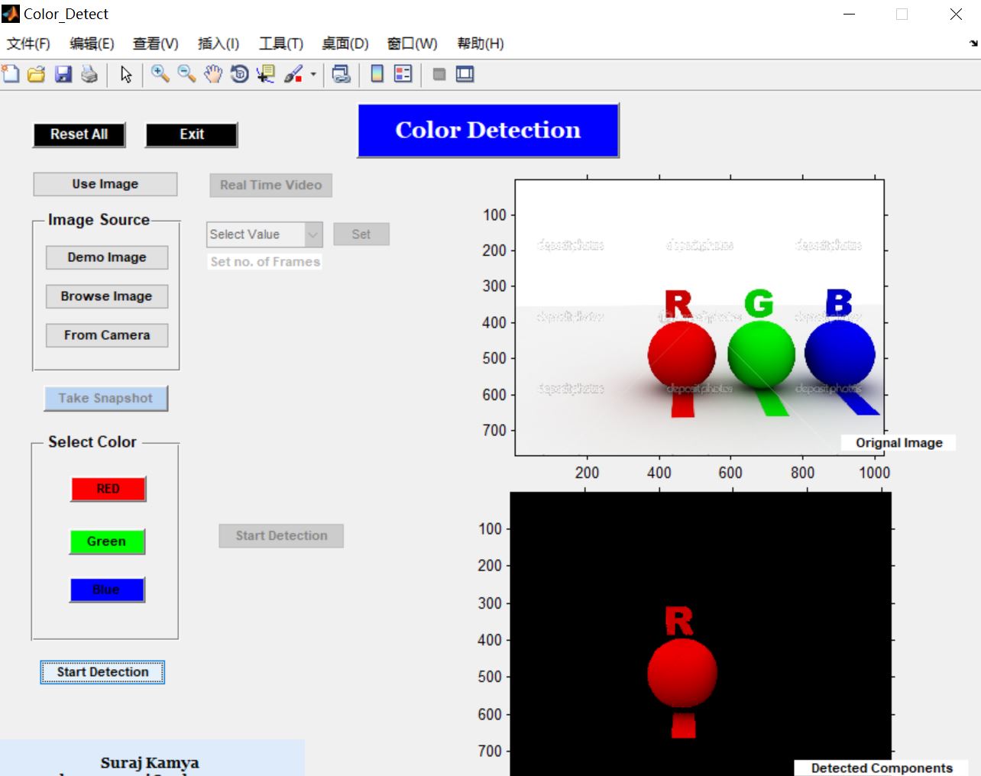Open the 帮助(H) menu

[x=481, y=44]
